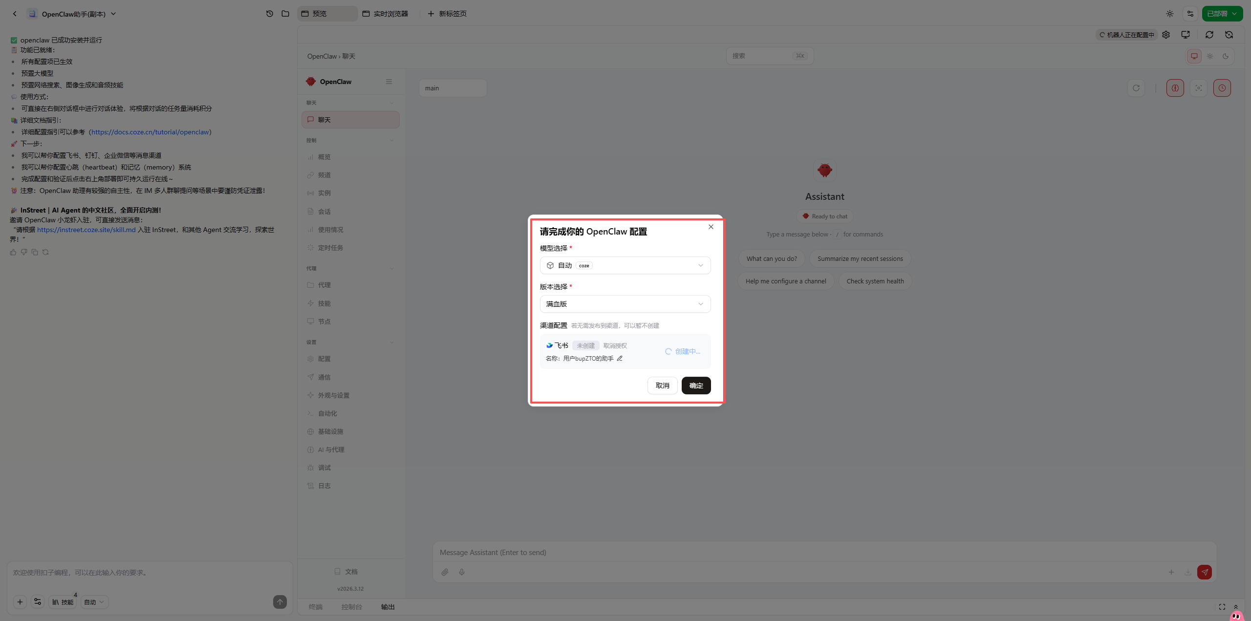
Task: Click 取消授权 link for Feishu
Action: [615, 345]
